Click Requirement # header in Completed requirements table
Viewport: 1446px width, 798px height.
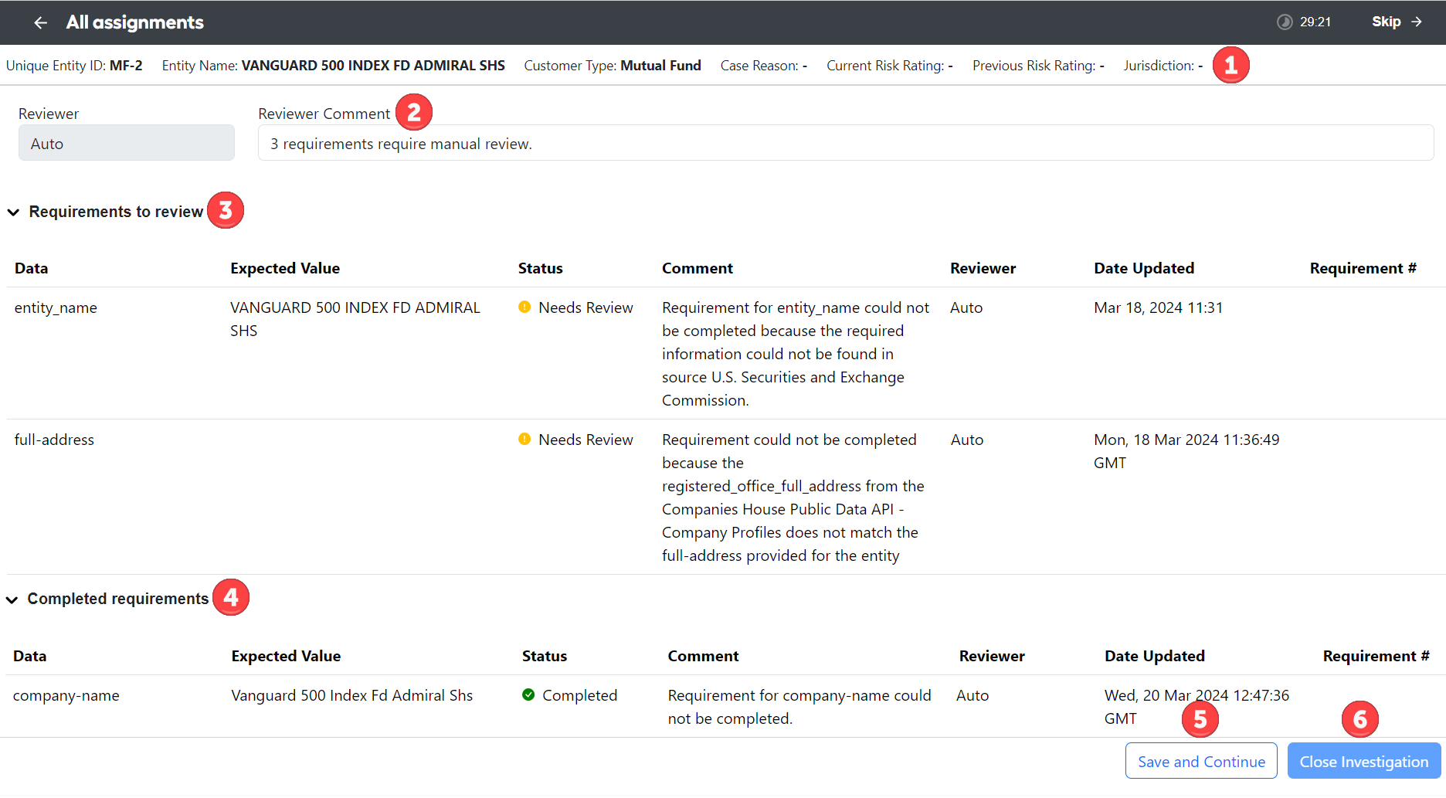tap(1376, 656)
